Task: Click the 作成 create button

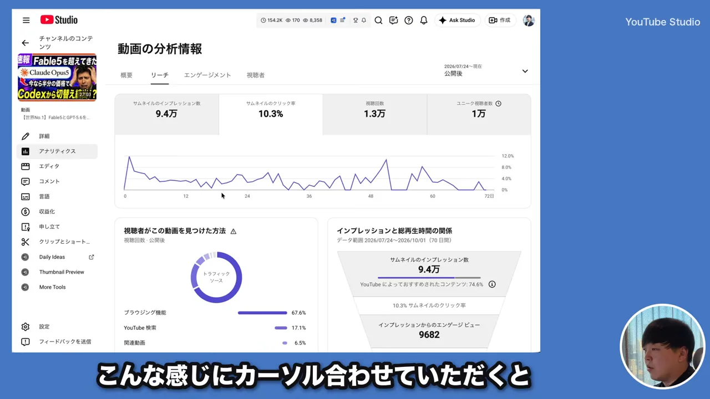Action: click(500, 21)
